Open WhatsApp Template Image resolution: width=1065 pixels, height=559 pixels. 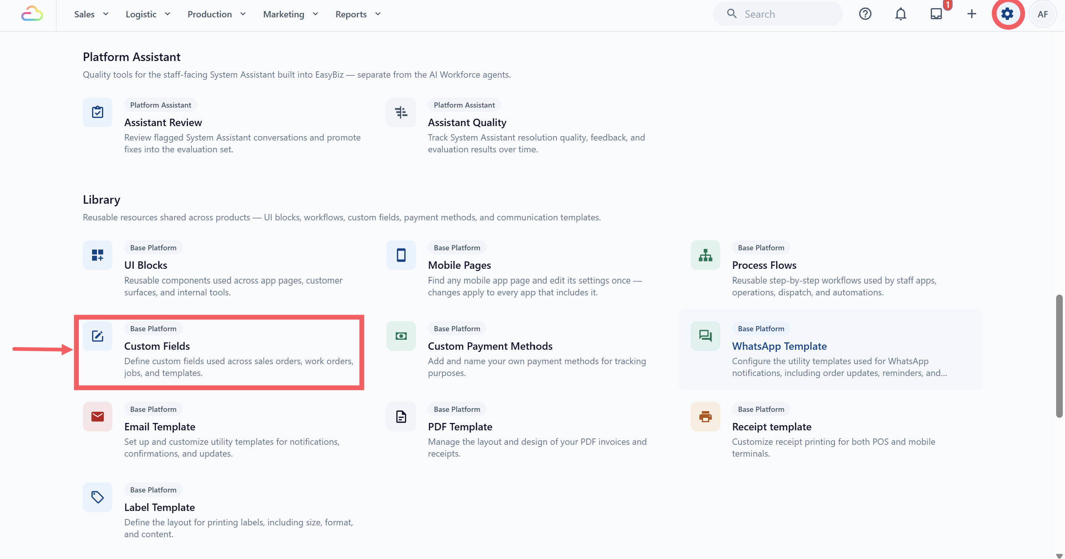[x=779, y=346]
